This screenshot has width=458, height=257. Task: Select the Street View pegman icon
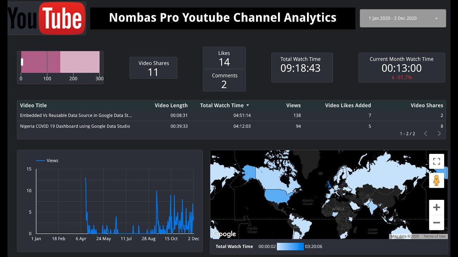click(x=437, y=181)
